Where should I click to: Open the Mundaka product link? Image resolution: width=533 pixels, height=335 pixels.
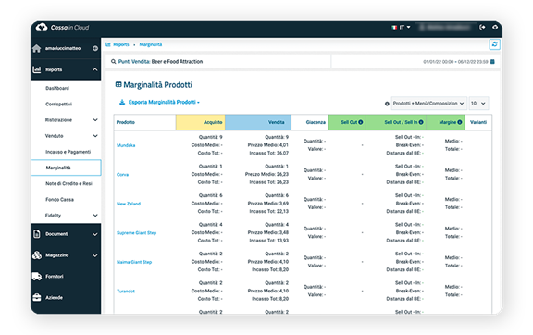[x=126, y=145]
